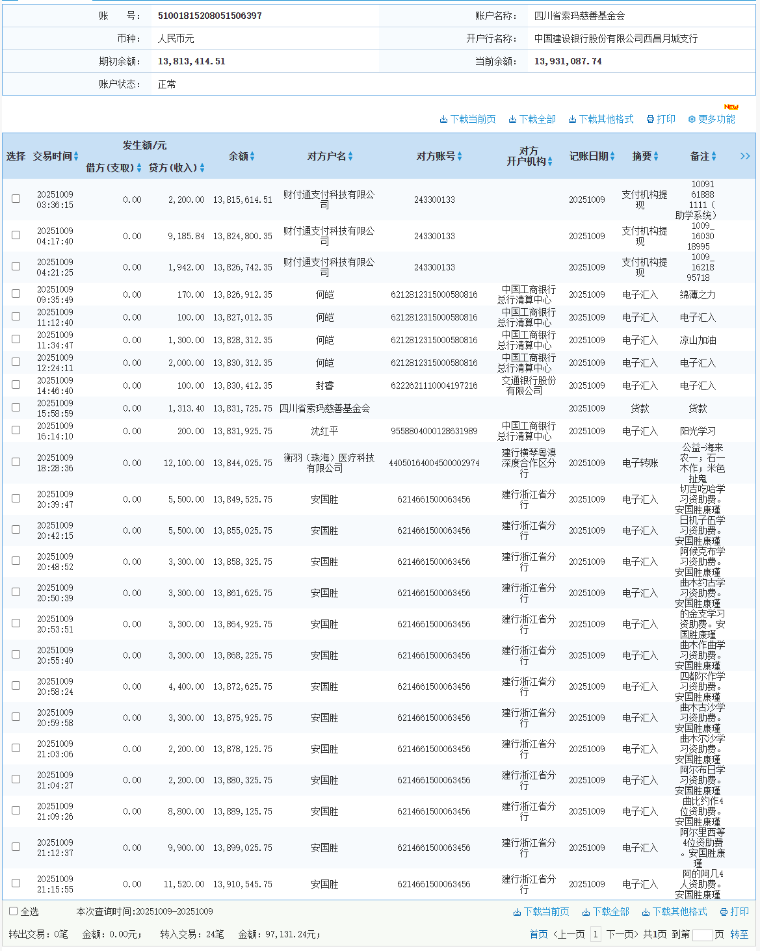Screen dimensions: 760x951
Task: Check the row for 衡羽(珠海)医疗科技有限公司
Action: pyautogui.click(x=16, y=462)
